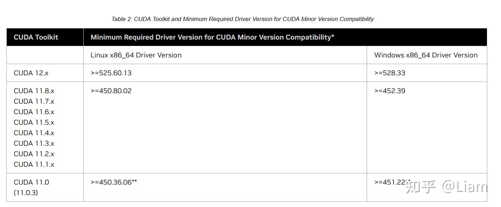Click the >=528.33 Windows driver value
This screenshot has width=501, height=207.
coord(390,73)
